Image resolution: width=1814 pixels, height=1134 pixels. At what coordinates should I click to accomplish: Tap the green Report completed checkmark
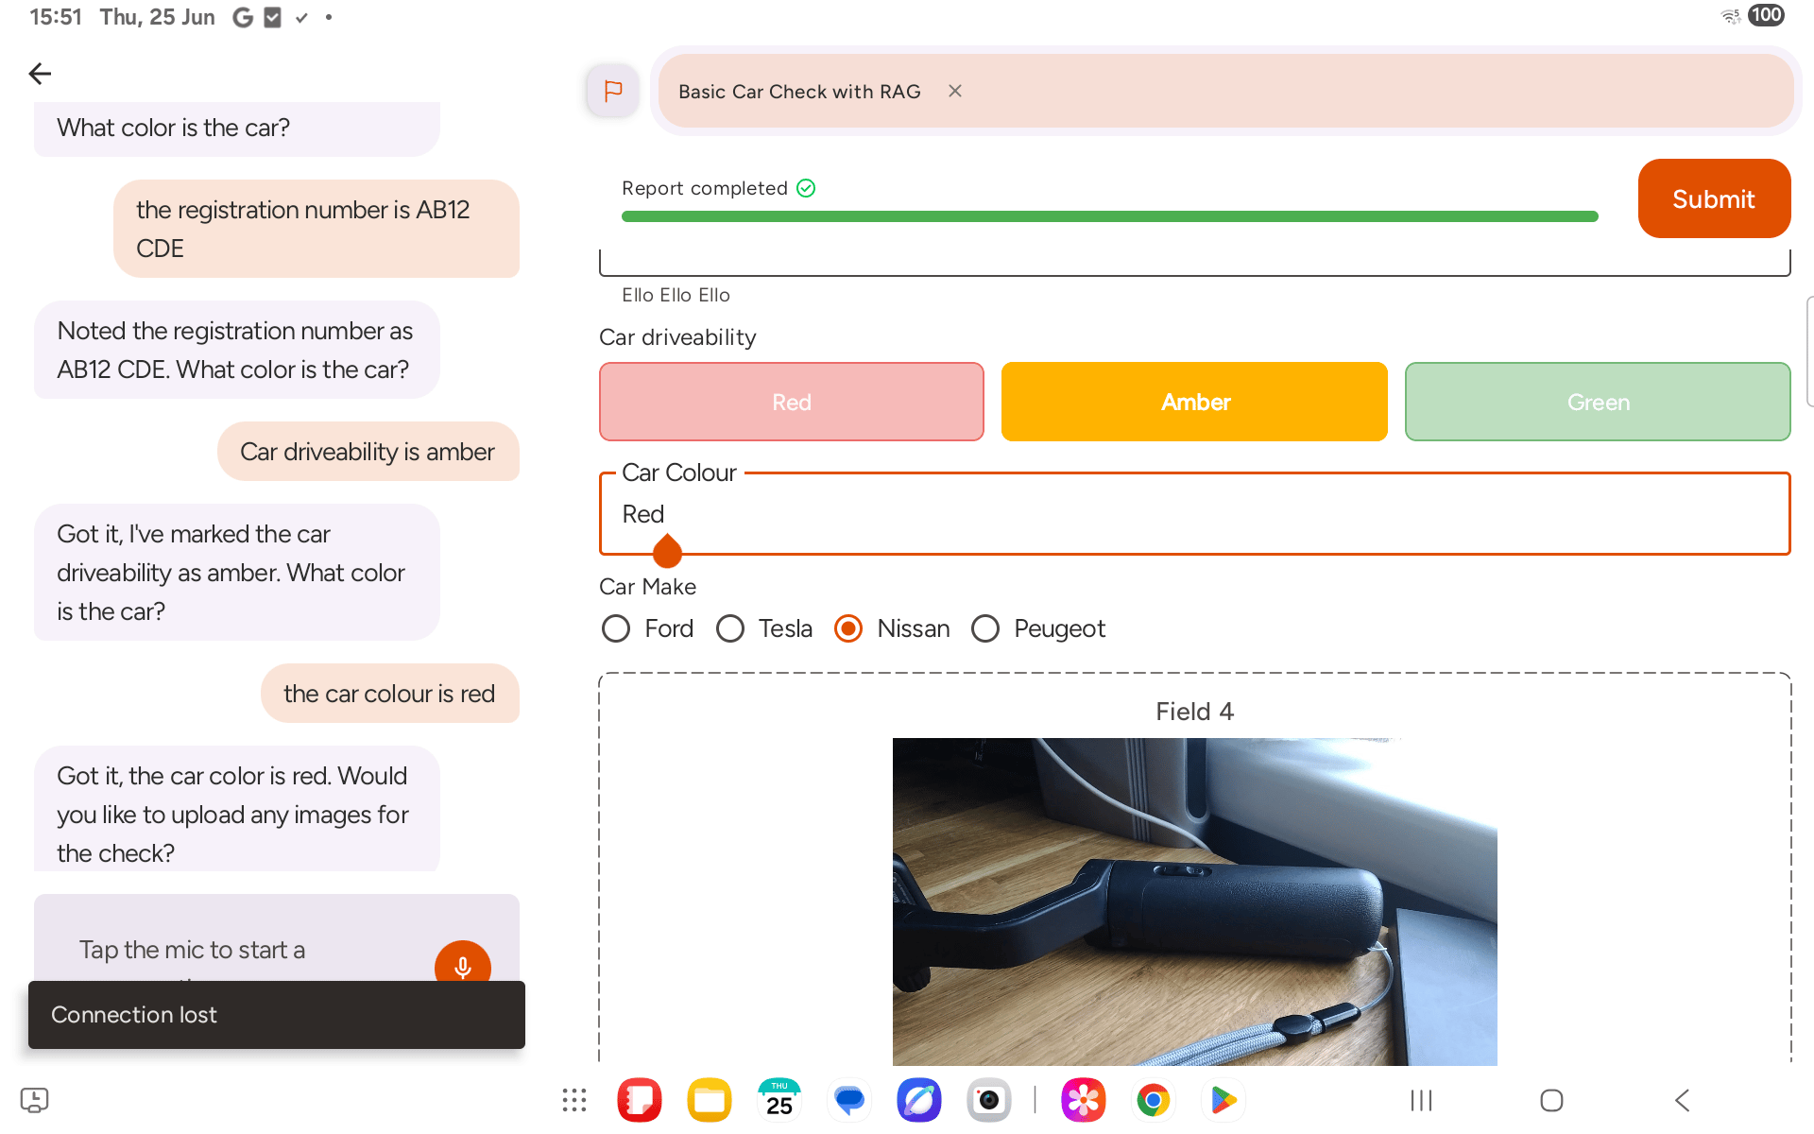[x=806, y=188]
